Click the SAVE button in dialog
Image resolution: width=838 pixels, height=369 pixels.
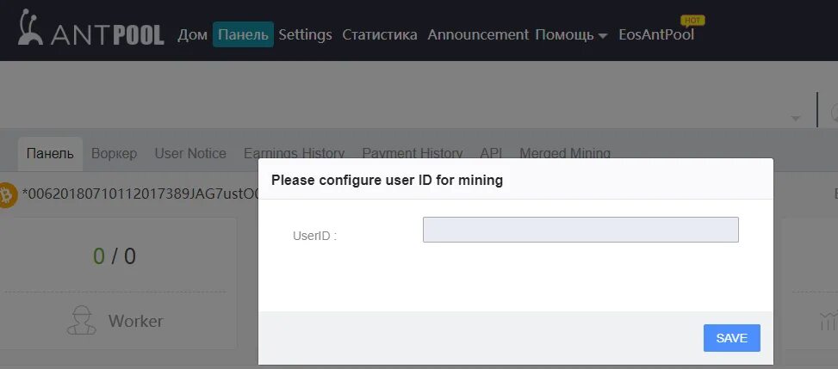coord(732,338)
